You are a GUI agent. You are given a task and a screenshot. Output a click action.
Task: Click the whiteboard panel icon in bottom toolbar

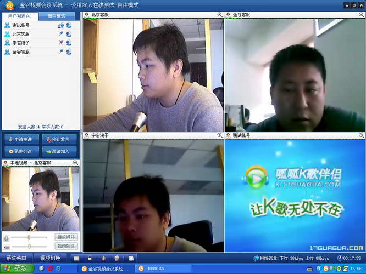click(76, 258)
